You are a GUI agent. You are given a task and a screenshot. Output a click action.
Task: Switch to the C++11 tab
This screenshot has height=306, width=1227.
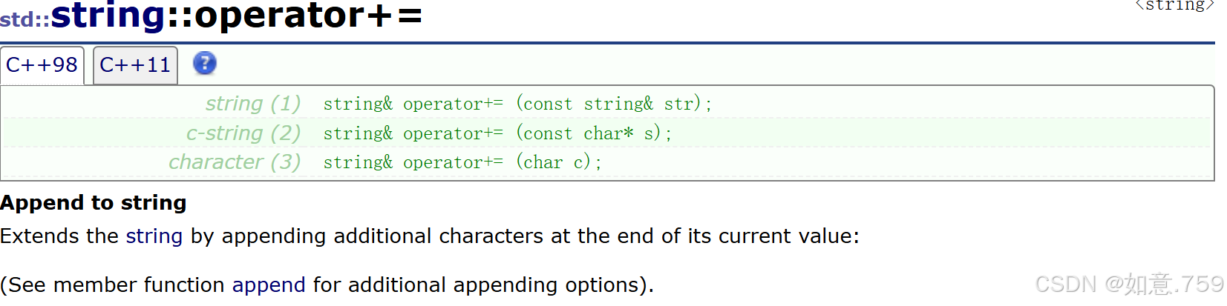(135, 65)
